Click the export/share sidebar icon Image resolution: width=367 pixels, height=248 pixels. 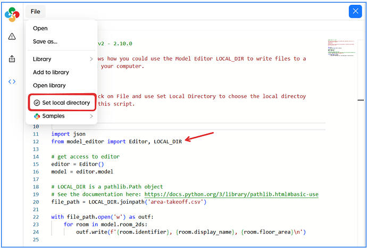coord(12,59)
